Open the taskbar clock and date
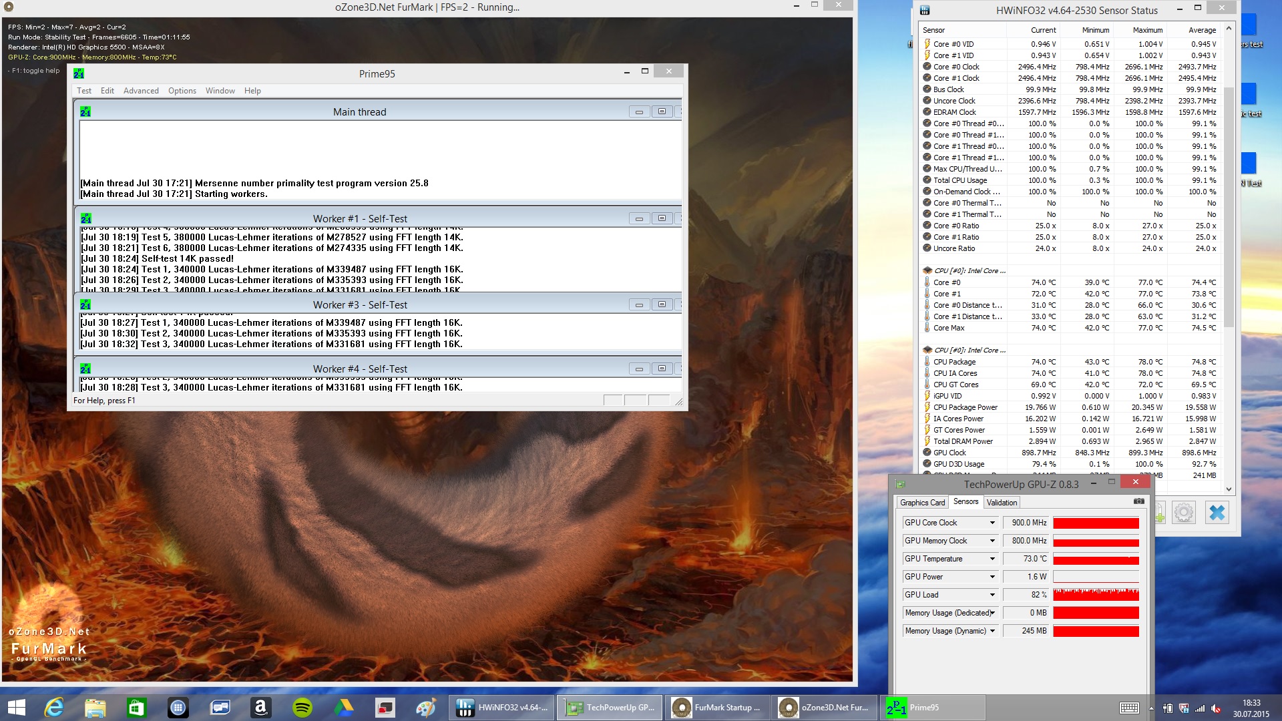 (x=1251, y=708)
